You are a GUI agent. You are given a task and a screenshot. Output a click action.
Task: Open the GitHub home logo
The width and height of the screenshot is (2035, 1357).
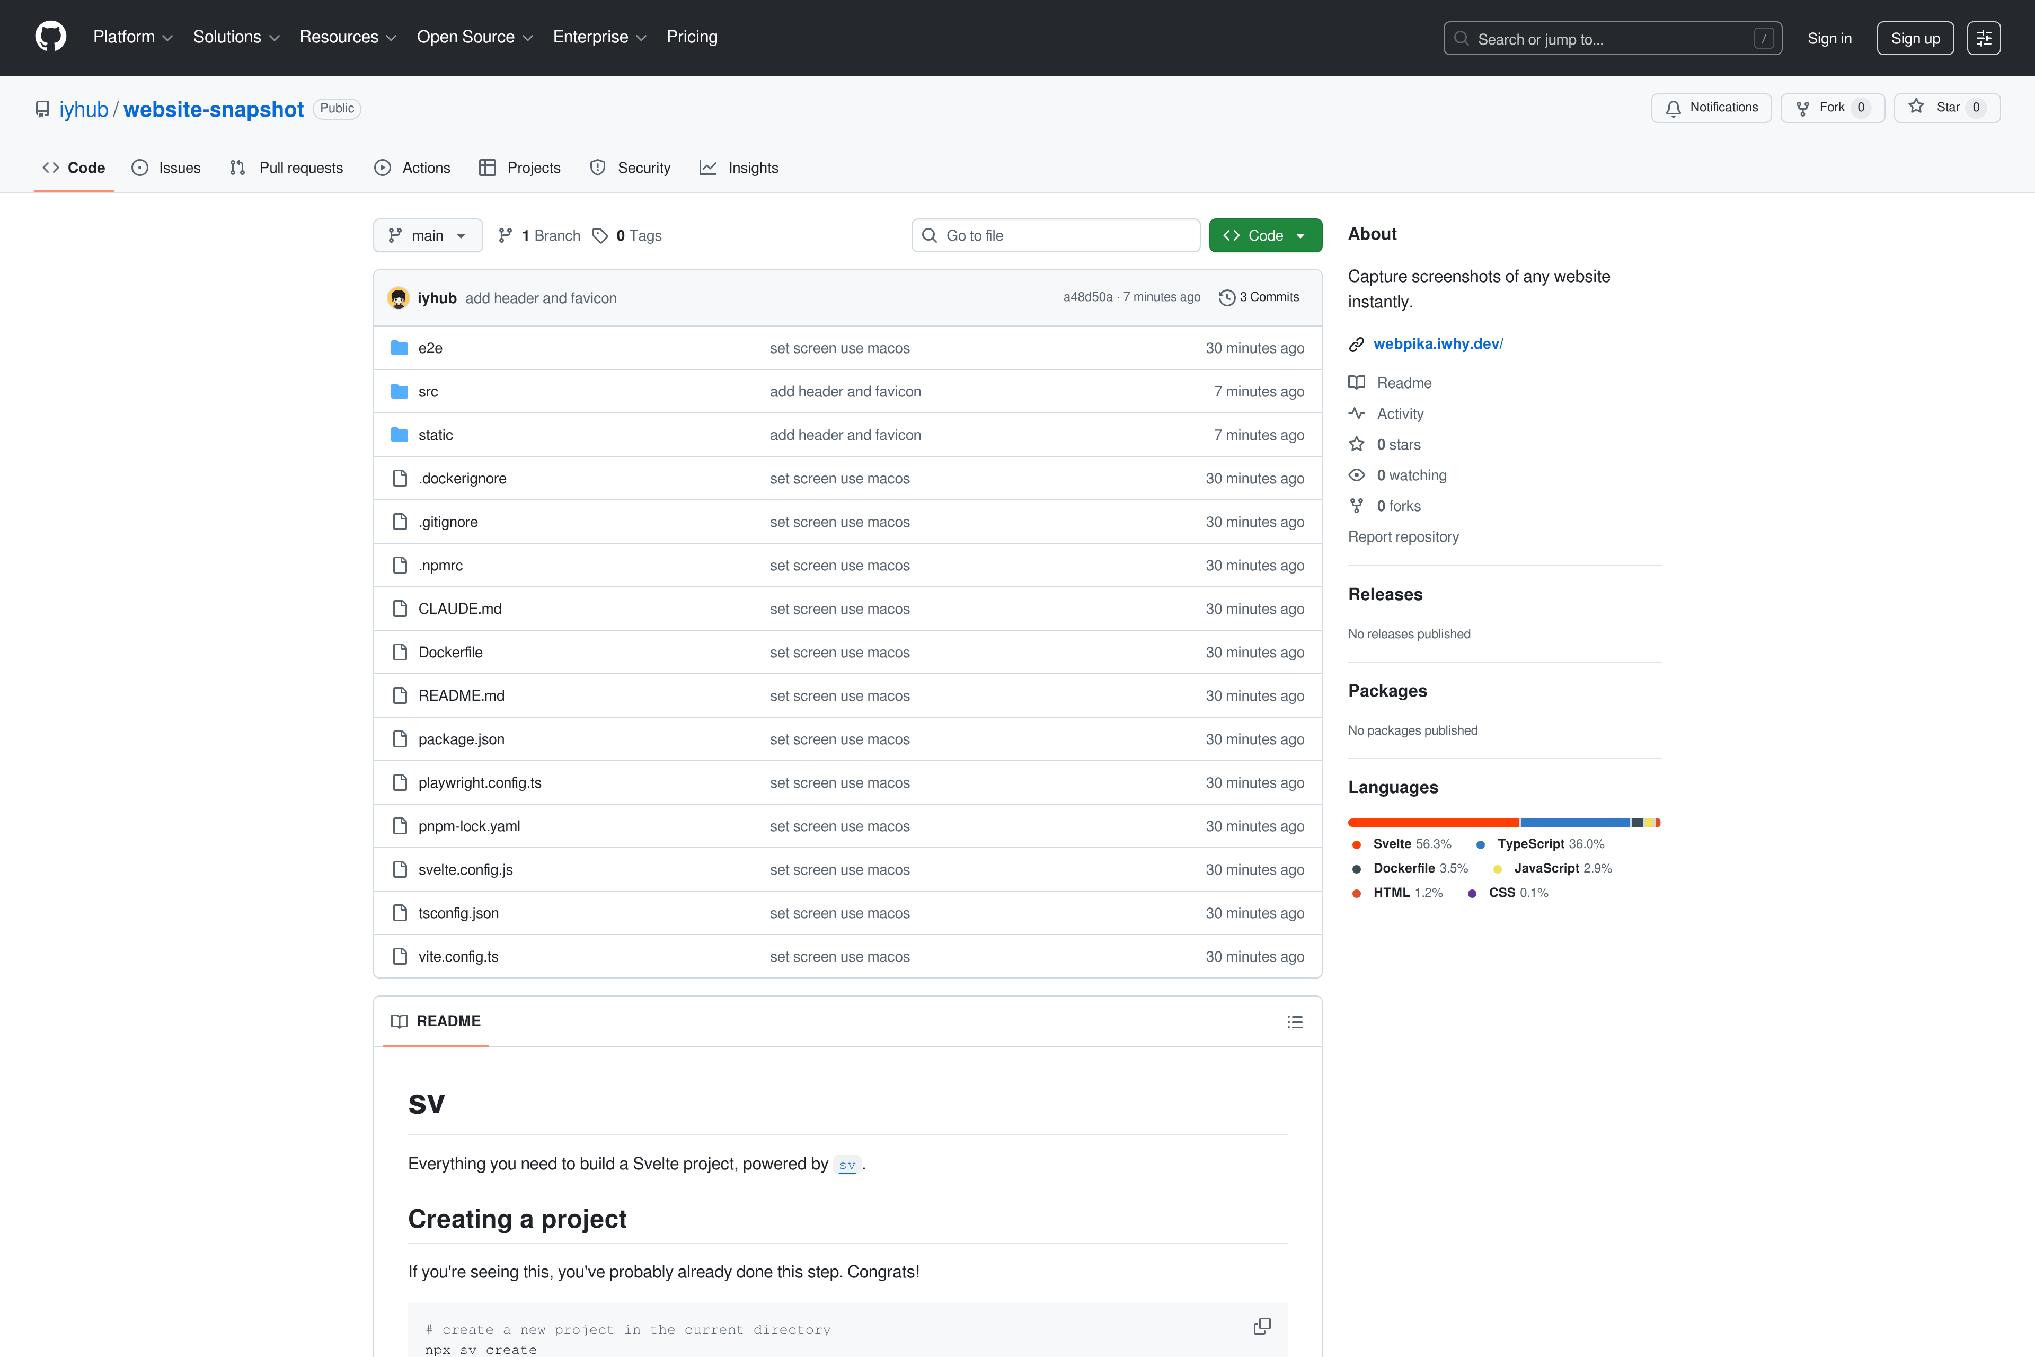50,37
